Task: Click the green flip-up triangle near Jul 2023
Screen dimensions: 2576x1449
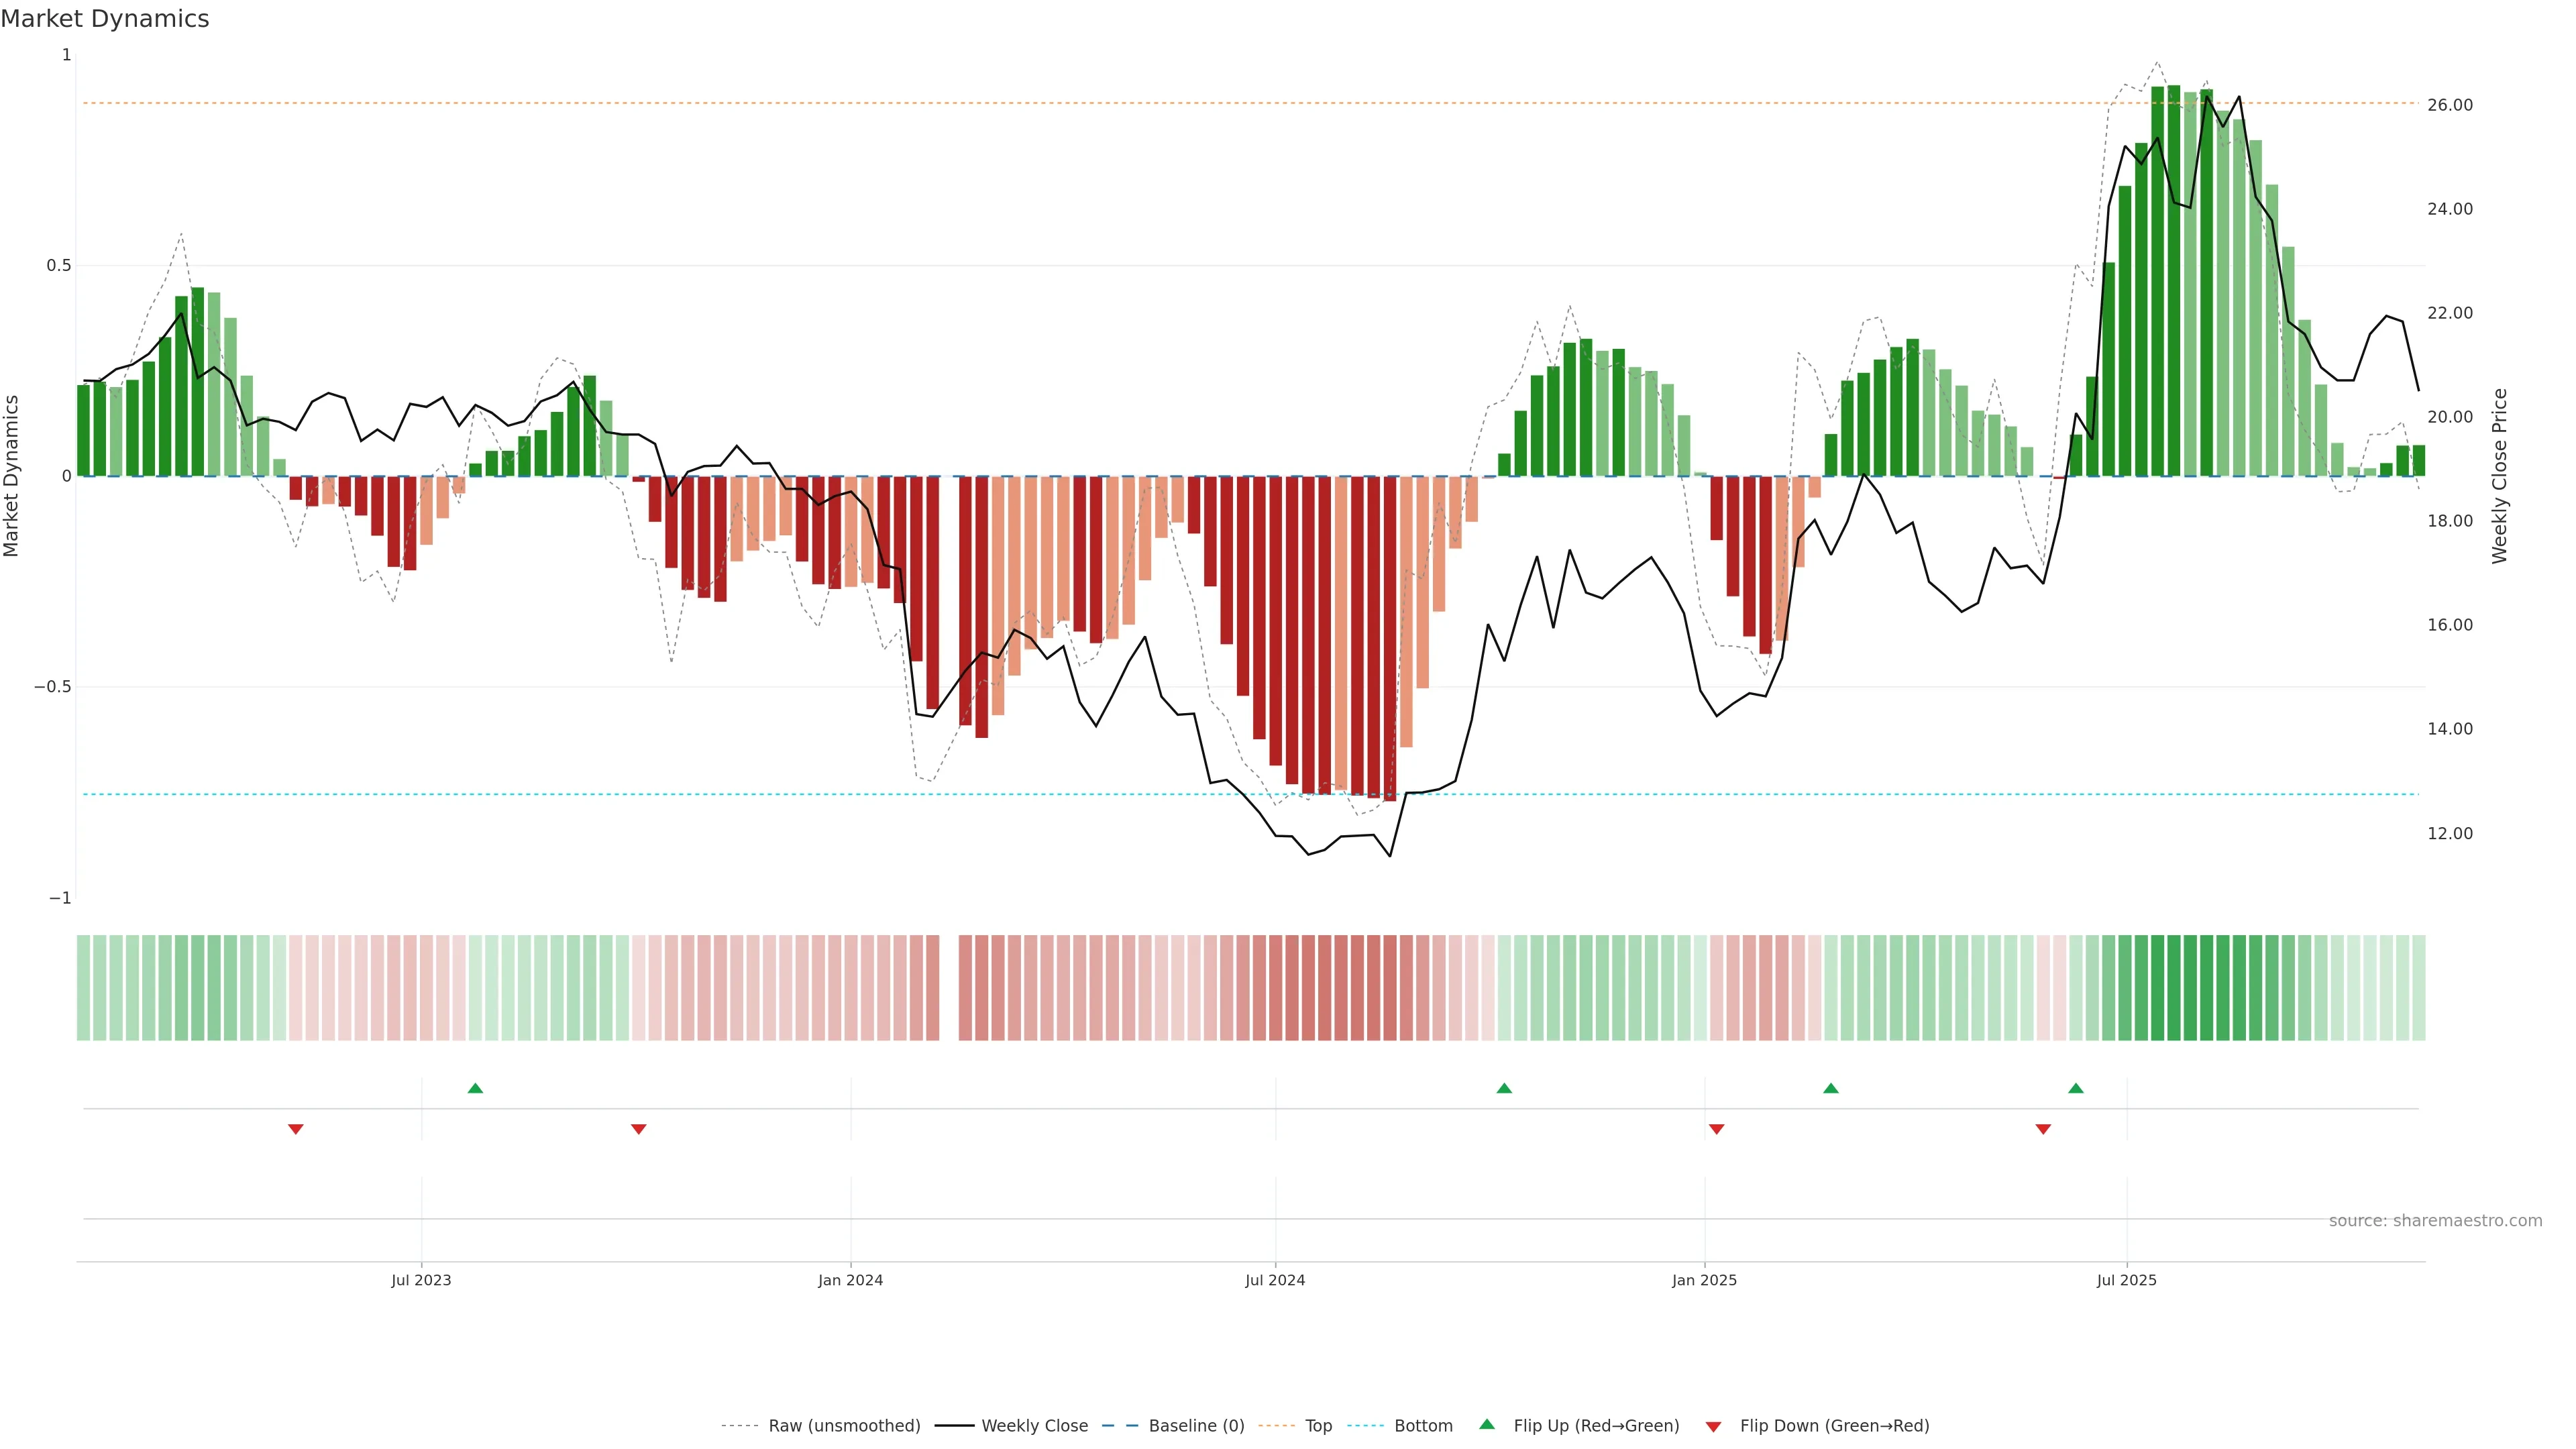Action: click(x=475, y=1088)
